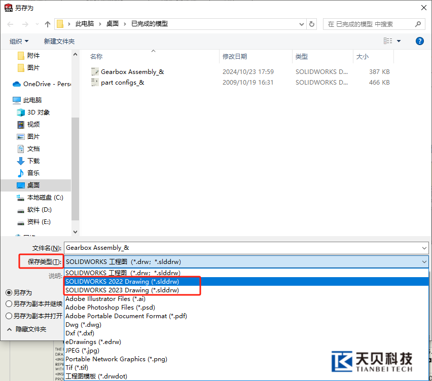Close the 另存为 dialog
The image size is (432, 381).
pos(424,8)
